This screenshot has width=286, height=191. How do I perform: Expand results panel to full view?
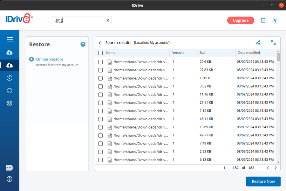click(273, 43)
